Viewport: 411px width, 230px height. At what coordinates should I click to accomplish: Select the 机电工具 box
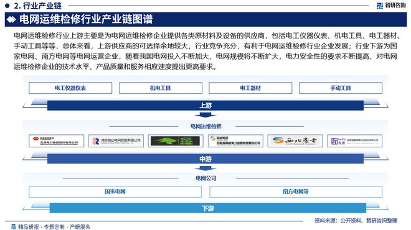[x=161, y=88]
